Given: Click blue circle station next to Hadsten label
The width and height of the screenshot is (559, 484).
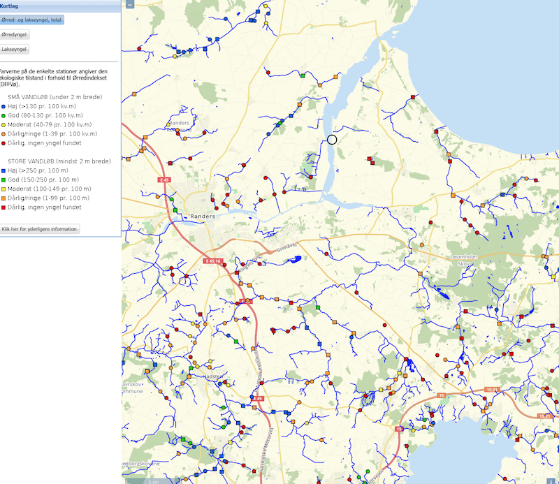Looking at the screenshot, I should point(220,383).
